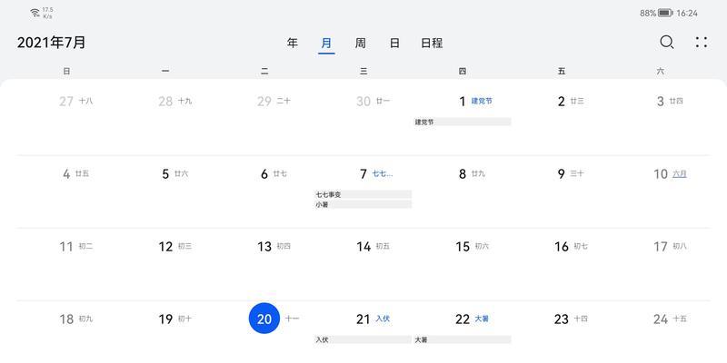Select today, July 20
The image size is (727, 363).
[264, 319]
